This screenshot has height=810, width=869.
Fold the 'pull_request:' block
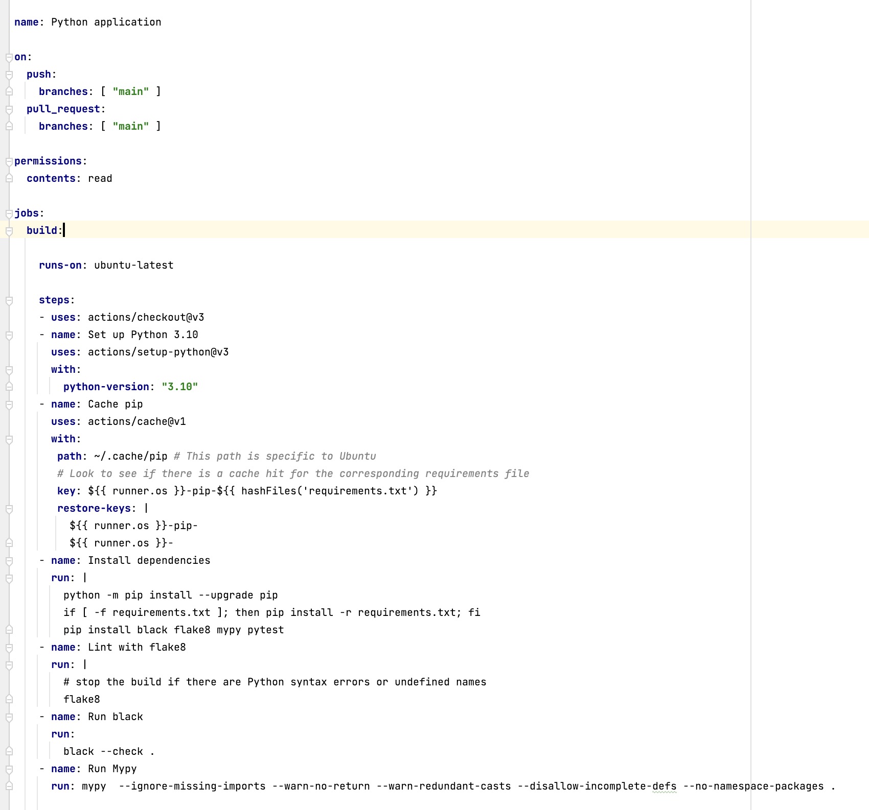(9, 109)
